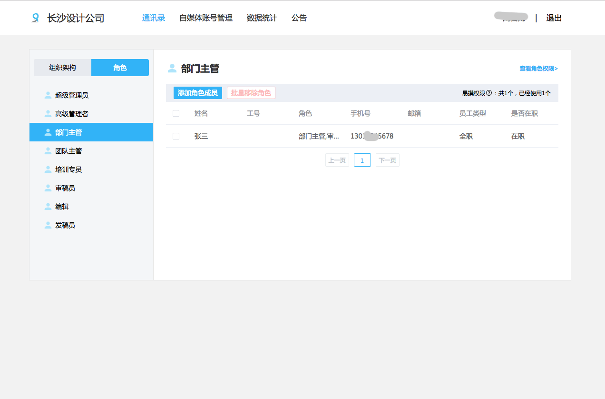Screen dimensions: 605x399
Task: Click the user icon next to 超级管理员
Action: pos(47,95)
